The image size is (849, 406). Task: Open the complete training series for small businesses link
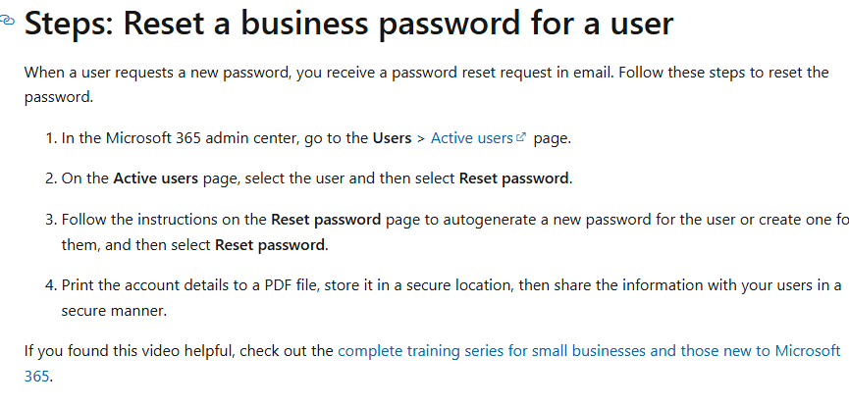pyautogui.click(x=589, y=351)
